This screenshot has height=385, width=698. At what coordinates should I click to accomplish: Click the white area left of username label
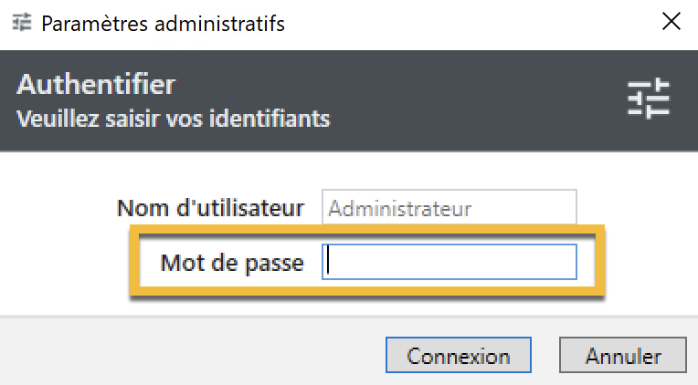(x=58, y=208)
